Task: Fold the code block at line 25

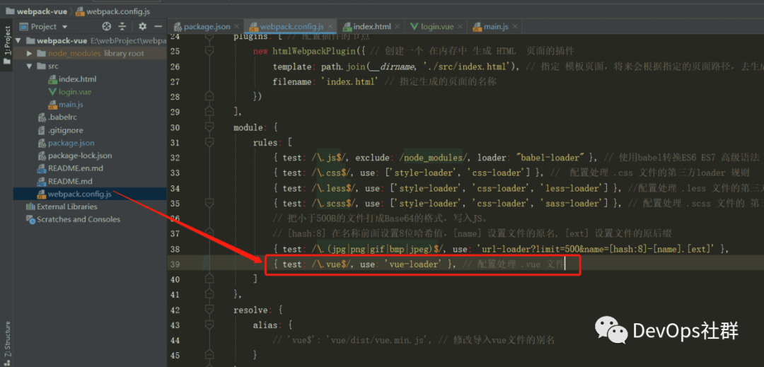Action: point(209,51)
